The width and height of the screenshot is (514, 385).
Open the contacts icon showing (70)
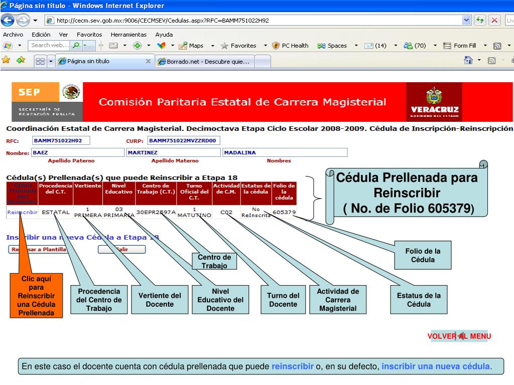(415, 46)
